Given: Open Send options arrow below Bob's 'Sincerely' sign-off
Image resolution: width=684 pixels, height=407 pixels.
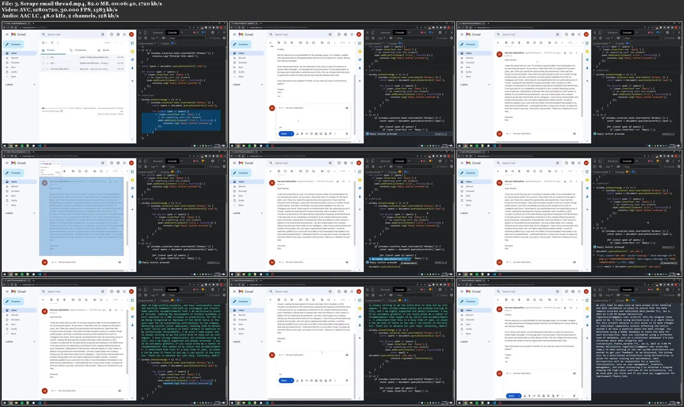Looking at the screenshot, I should click(x=292, y=380).
